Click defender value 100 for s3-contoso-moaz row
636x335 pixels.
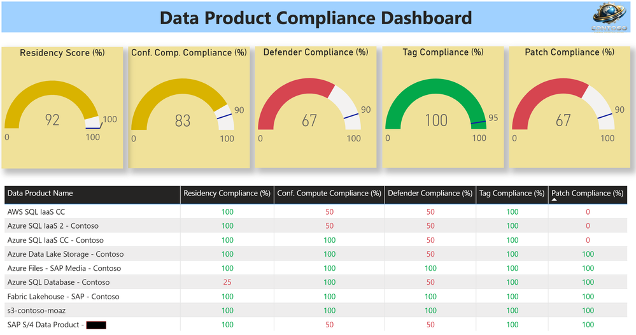click(x=430, y=311)
